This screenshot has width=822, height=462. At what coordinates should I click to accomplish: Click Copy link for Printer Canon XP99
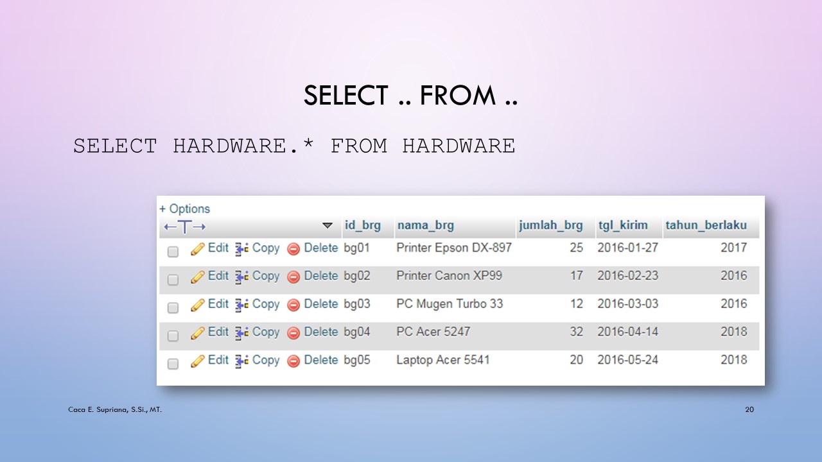(x=266, y=276)
